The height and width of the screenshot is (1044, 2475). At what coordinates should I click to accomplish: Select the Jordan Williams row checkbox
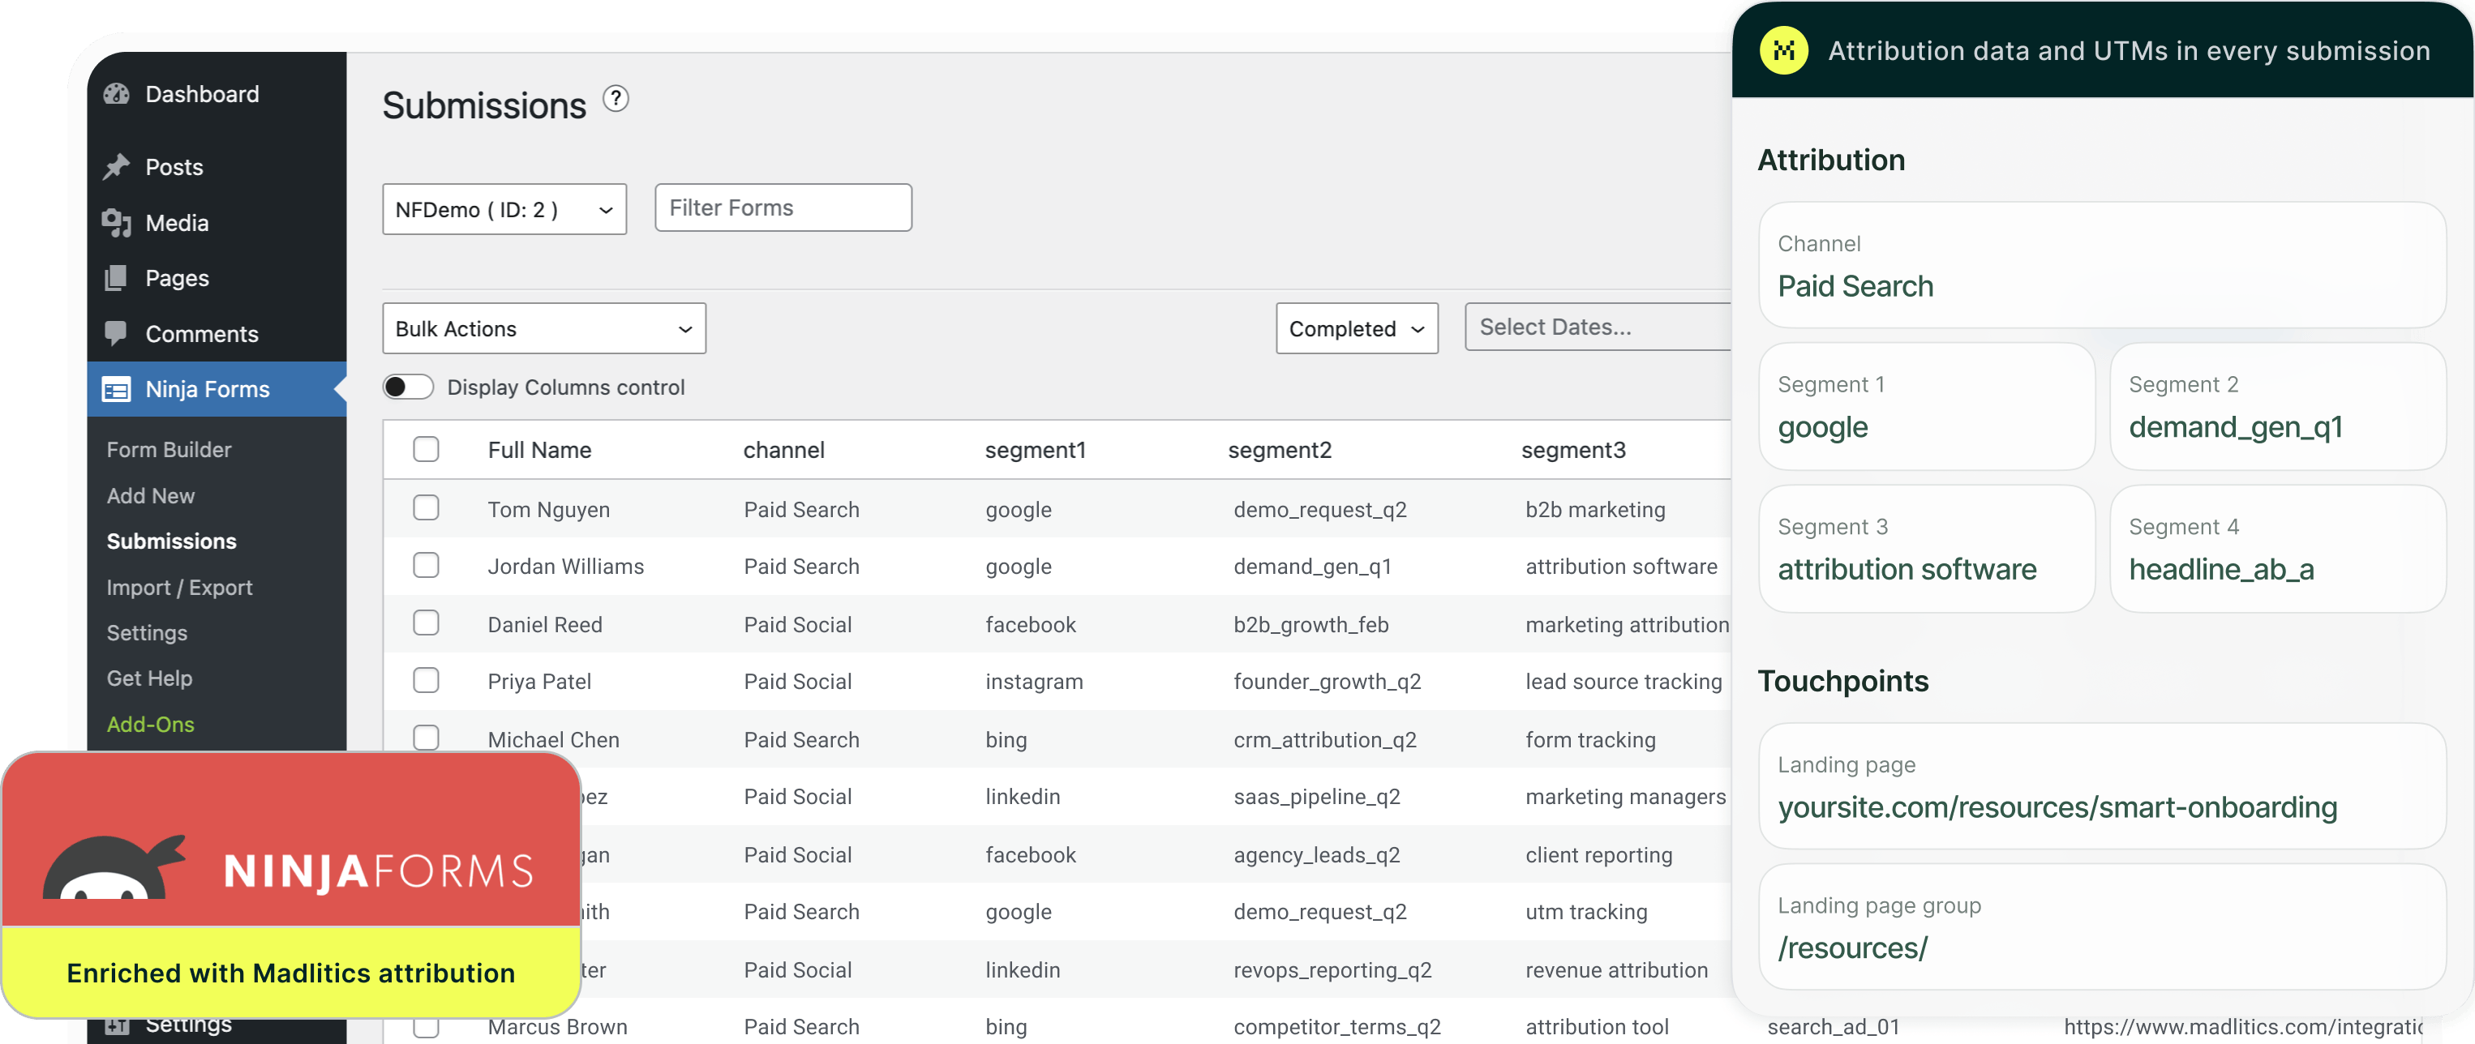pyautogui.click(x=426, y=565)
